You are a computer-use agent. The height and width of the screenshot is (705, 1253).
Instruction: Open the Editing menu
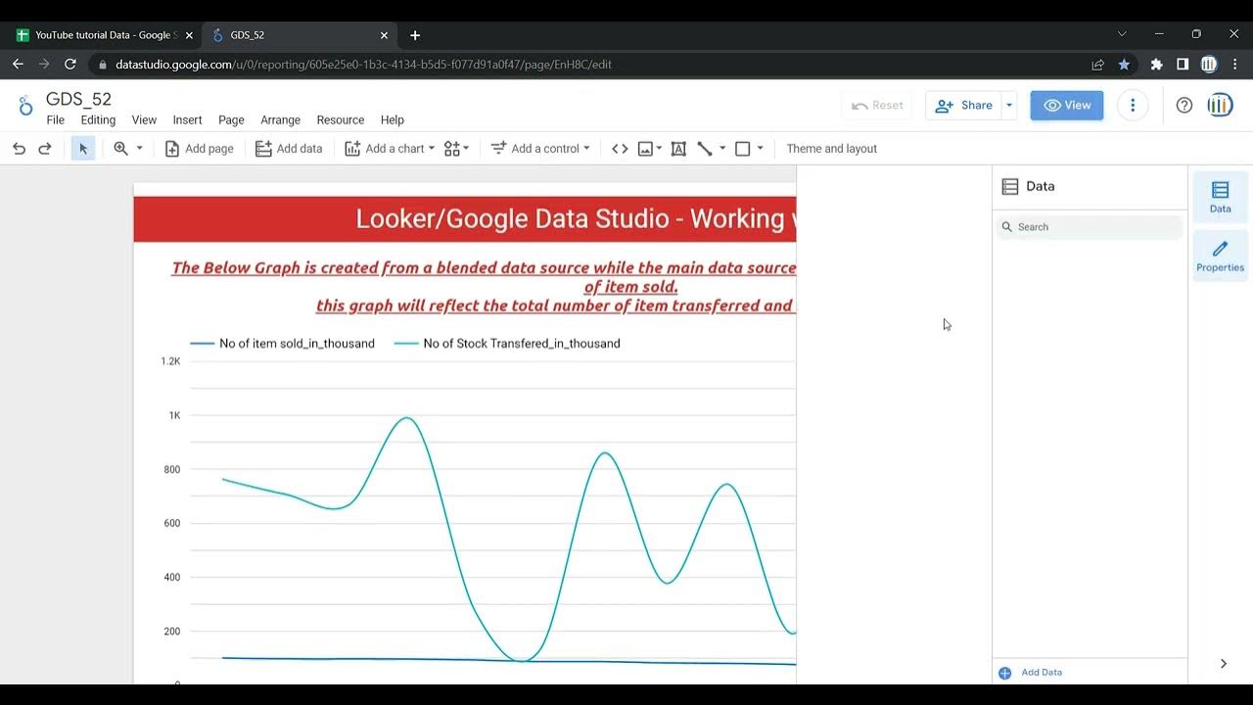point(98,119)
